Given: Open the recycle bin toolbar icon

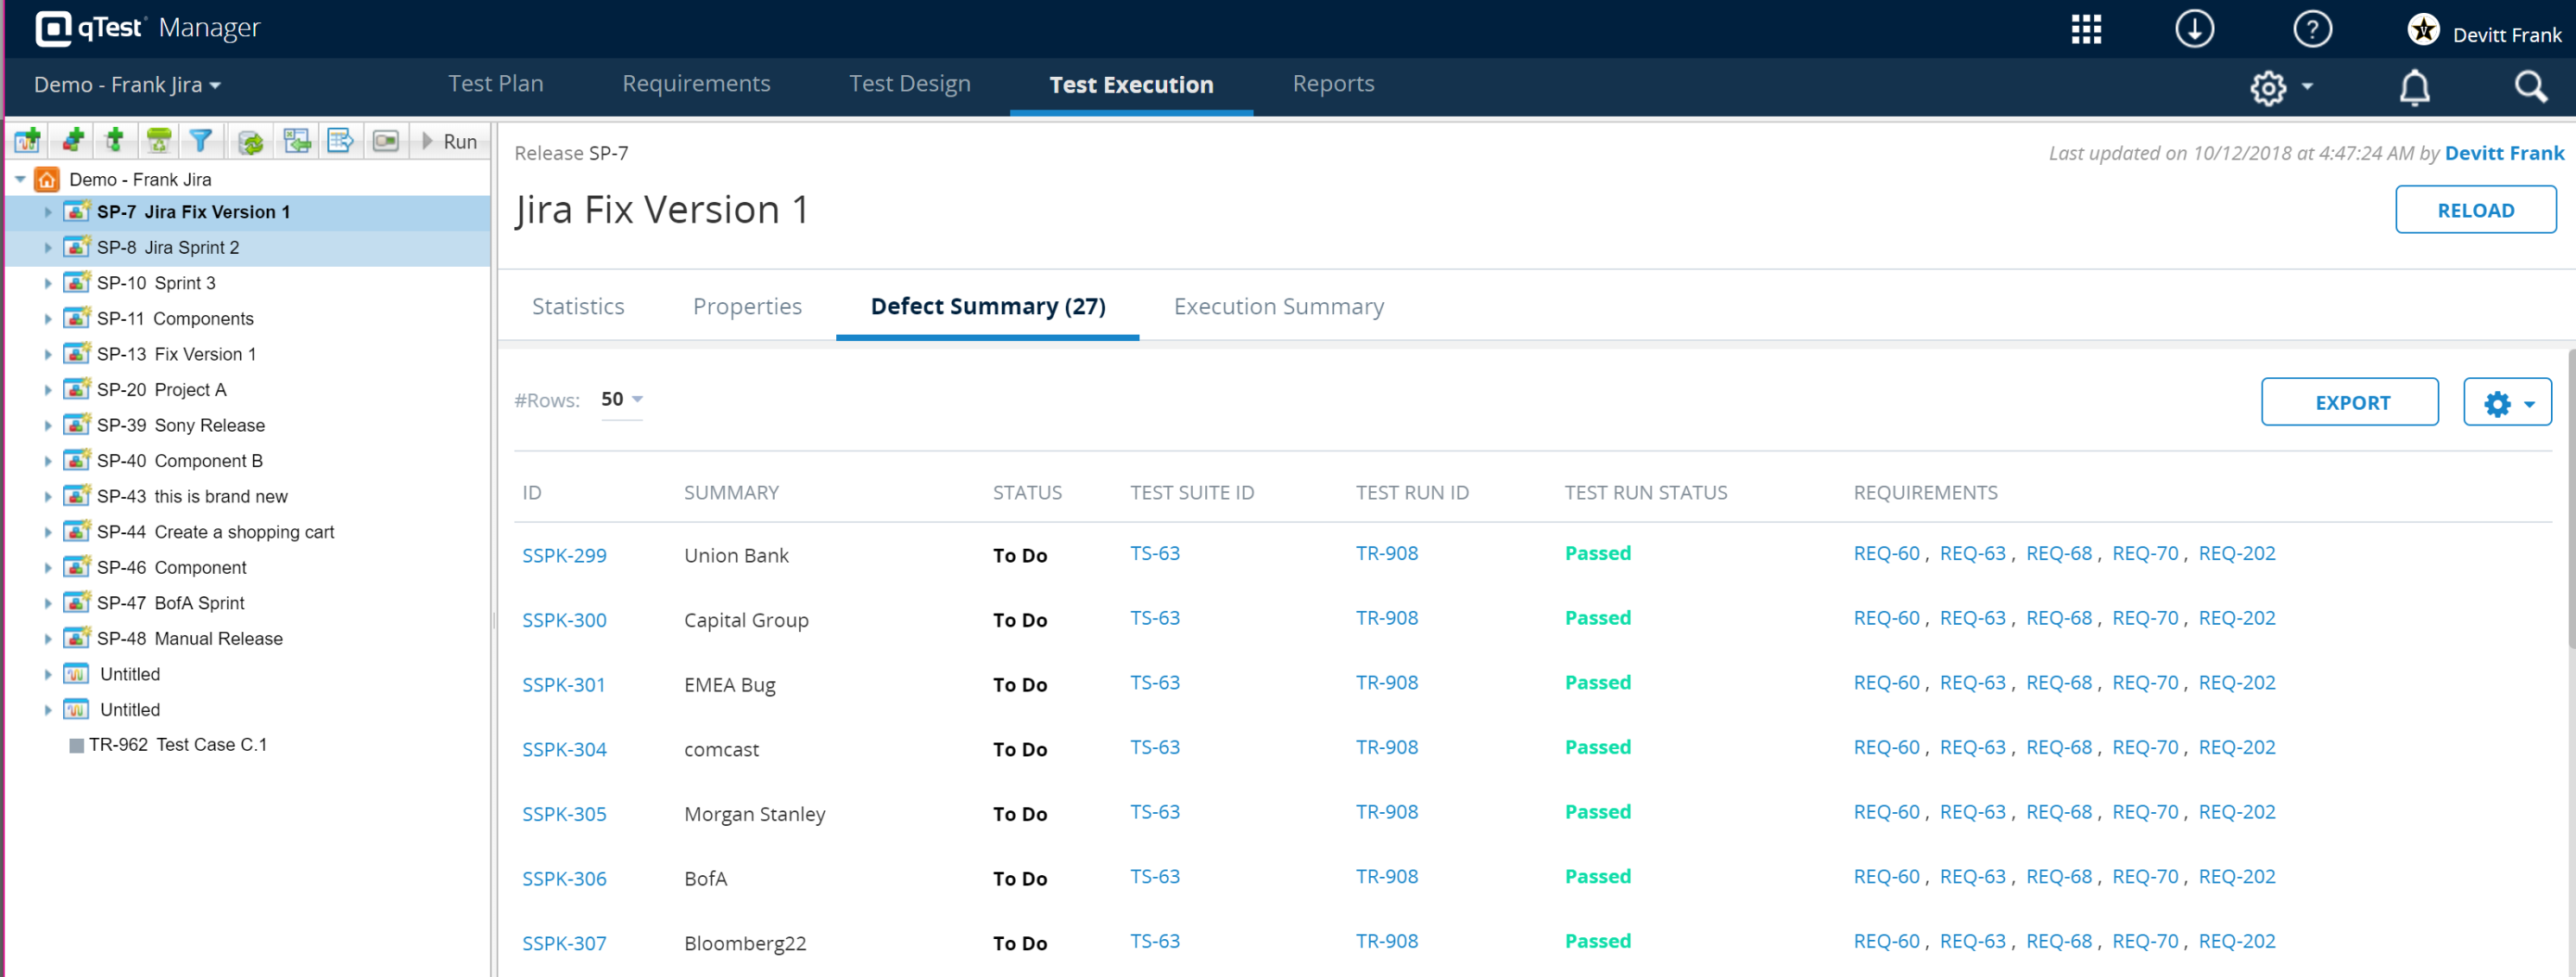Looking at the screenshot, I should 158,141.
